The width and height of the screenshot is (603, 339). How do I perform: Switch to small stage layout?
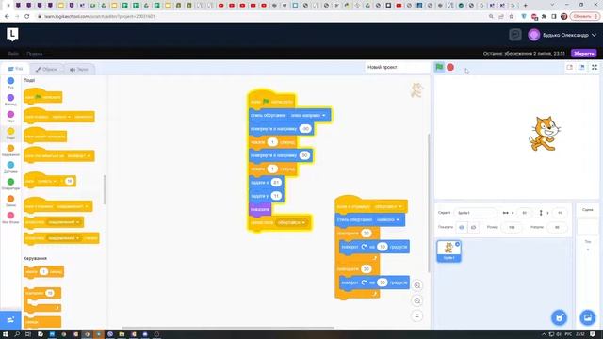(569, 67)
